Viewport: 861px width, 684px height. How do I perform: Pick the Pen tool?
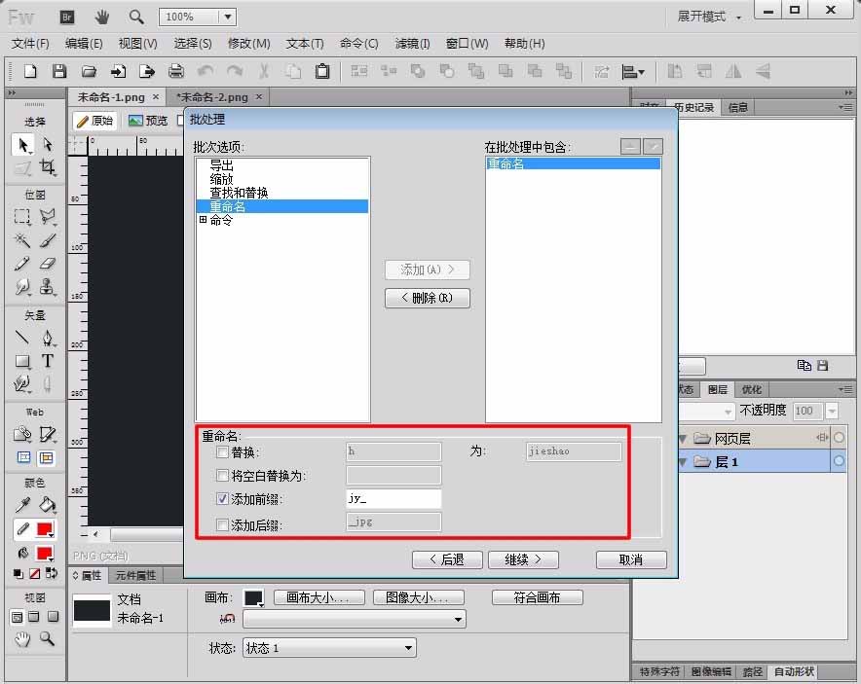48,339
